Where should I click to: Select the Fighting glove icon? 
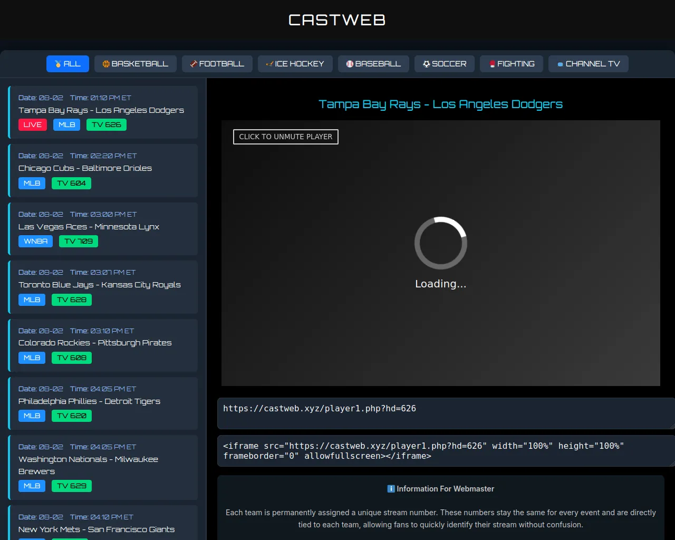tap(492, 64)
